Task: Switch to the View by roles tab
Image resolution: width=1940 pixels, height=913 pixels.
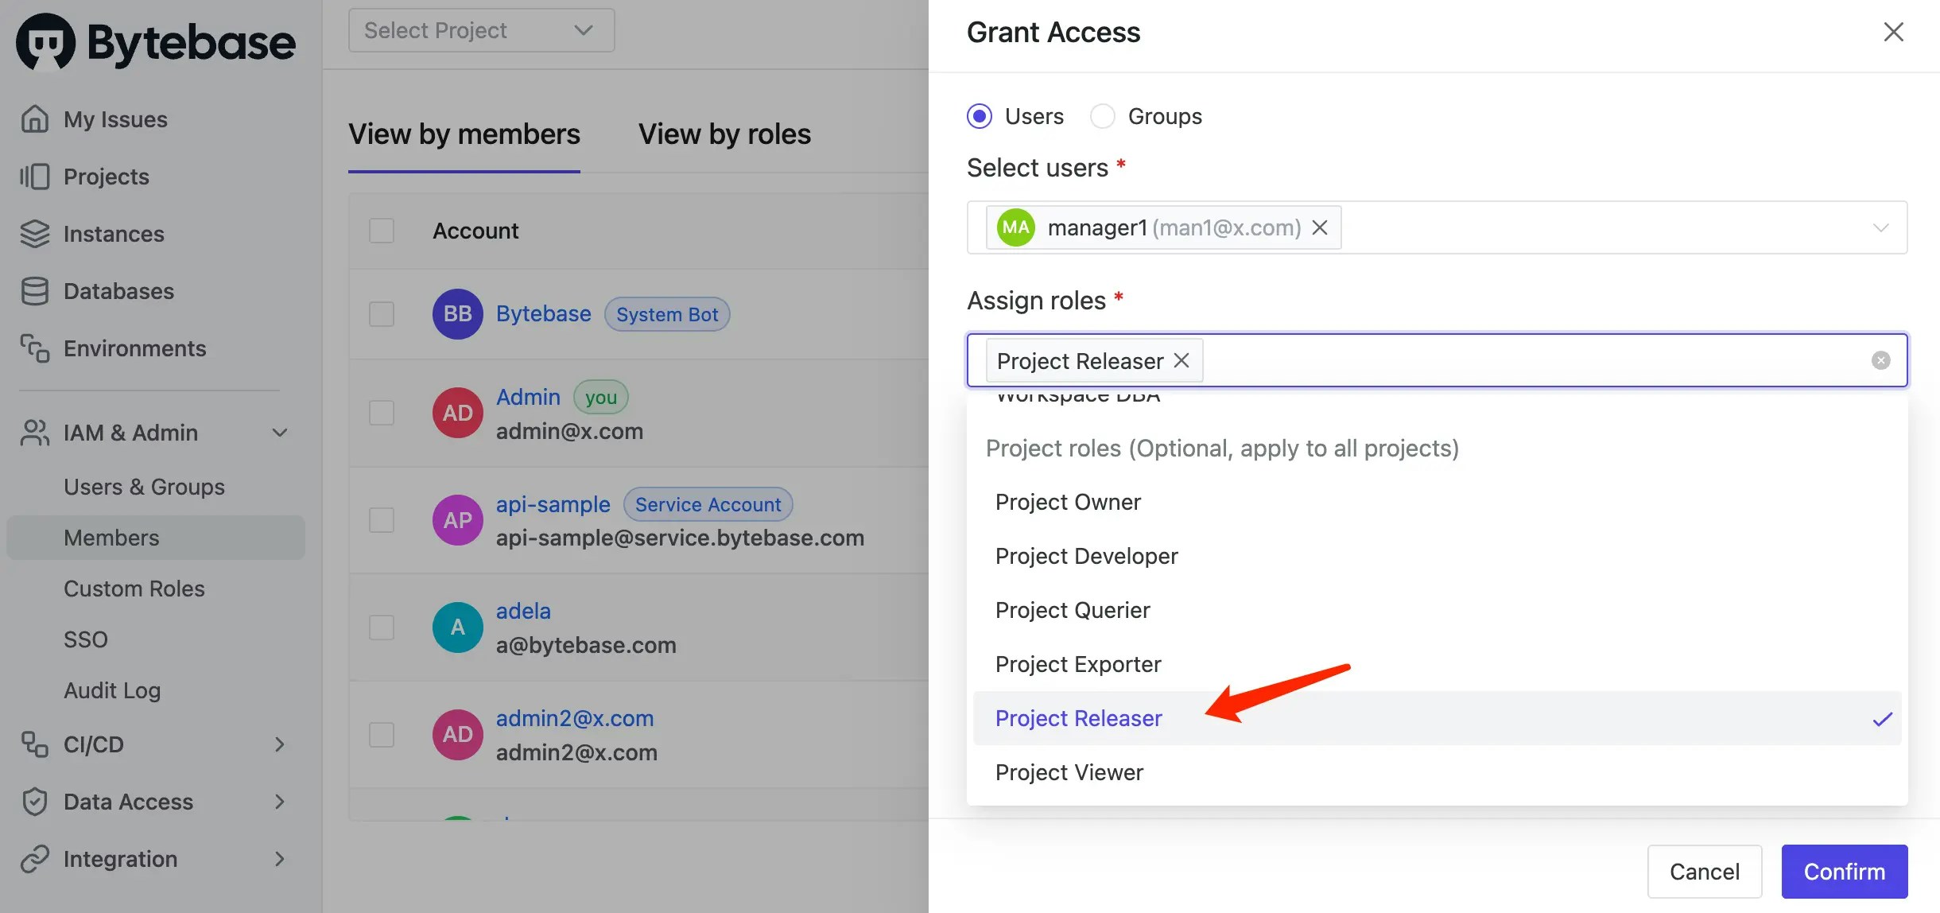Action: point(724,134)
